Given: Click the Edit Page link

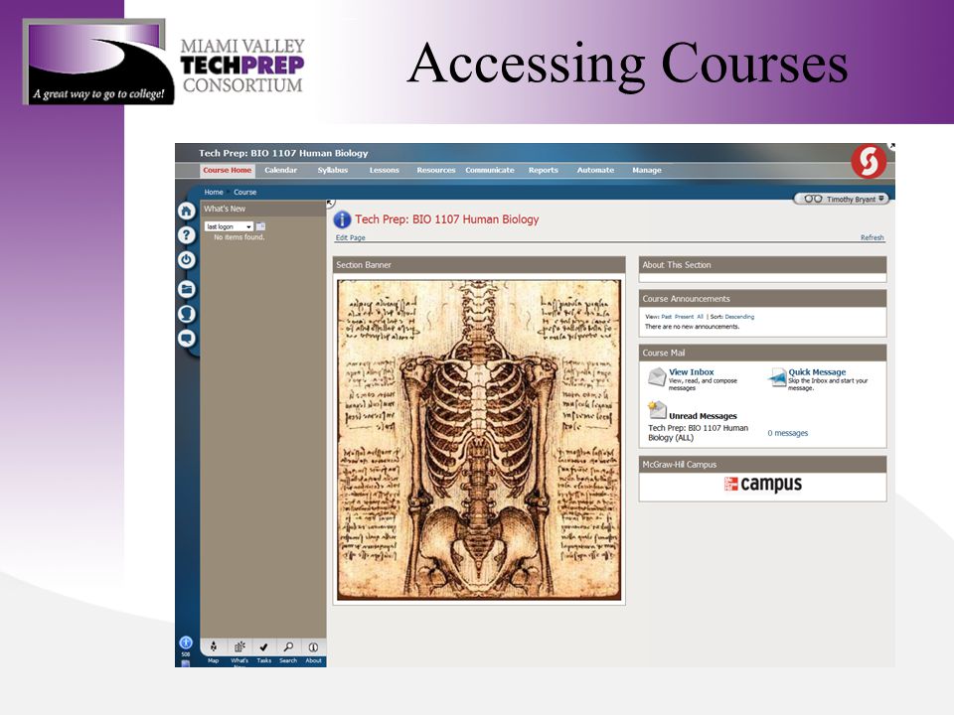Looking at the screenshot, I should [x=351, y=237].
